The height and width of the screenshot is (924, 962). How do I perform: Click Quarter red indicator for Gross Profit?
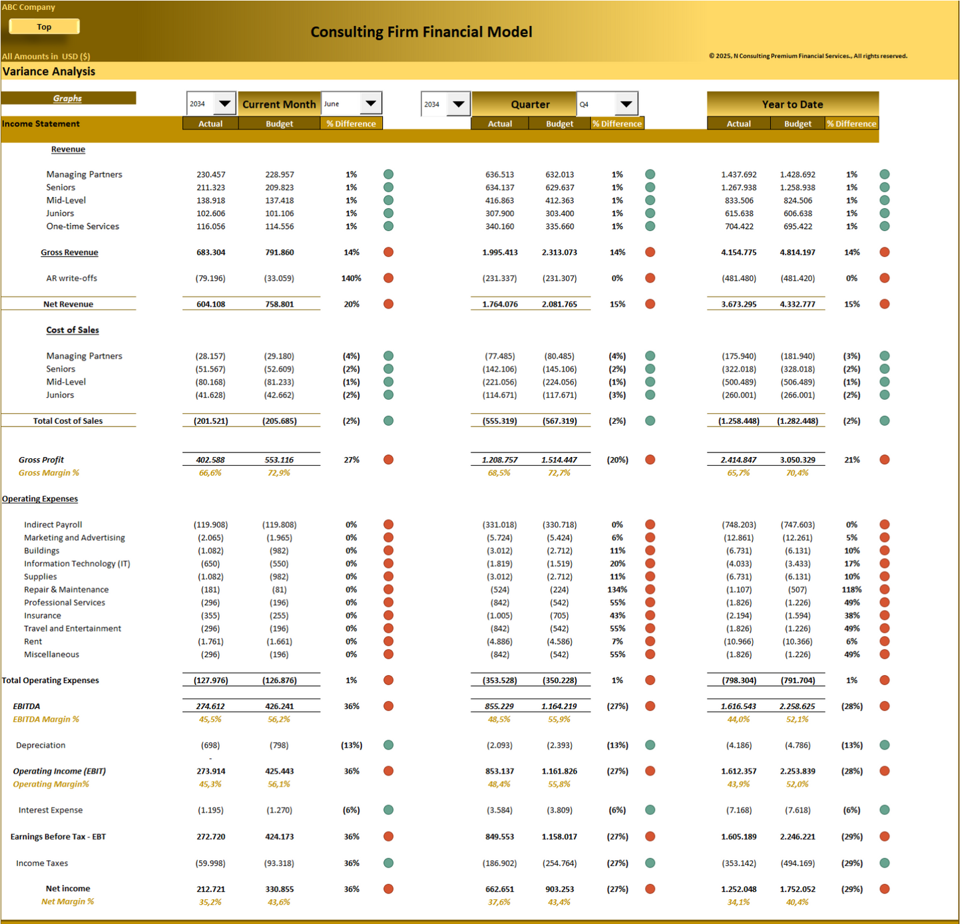[650, 460]
